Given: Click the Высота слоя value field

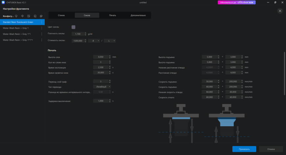Looking at the screenshot, I should pos(101,57).
